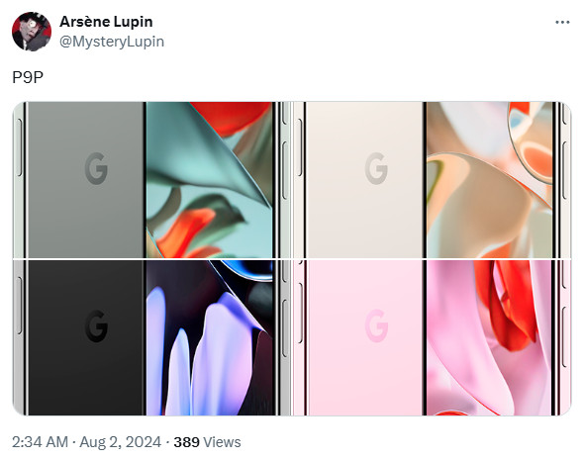This screenshot has height=460, width=585.
Task: Visit the @MysteryLupin handle link
Action: point(112,42)
